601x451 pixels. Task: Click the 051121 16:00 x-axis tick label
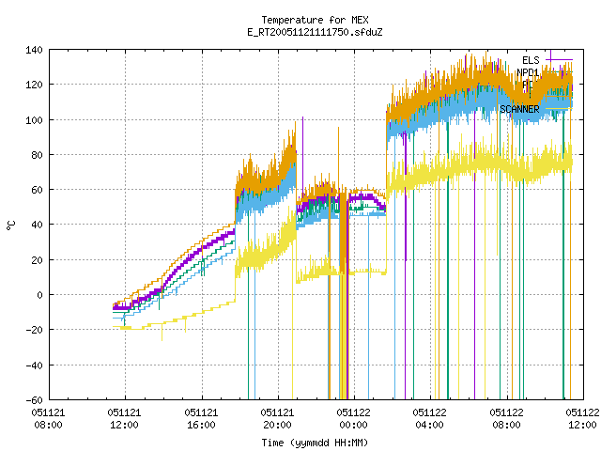coord(201,419)
